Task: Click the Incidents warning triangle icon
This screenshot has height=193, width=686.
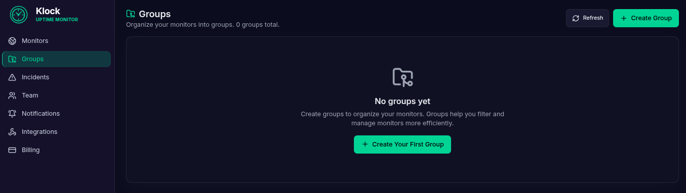Action: pyautogui.click(x=12, y=77)
